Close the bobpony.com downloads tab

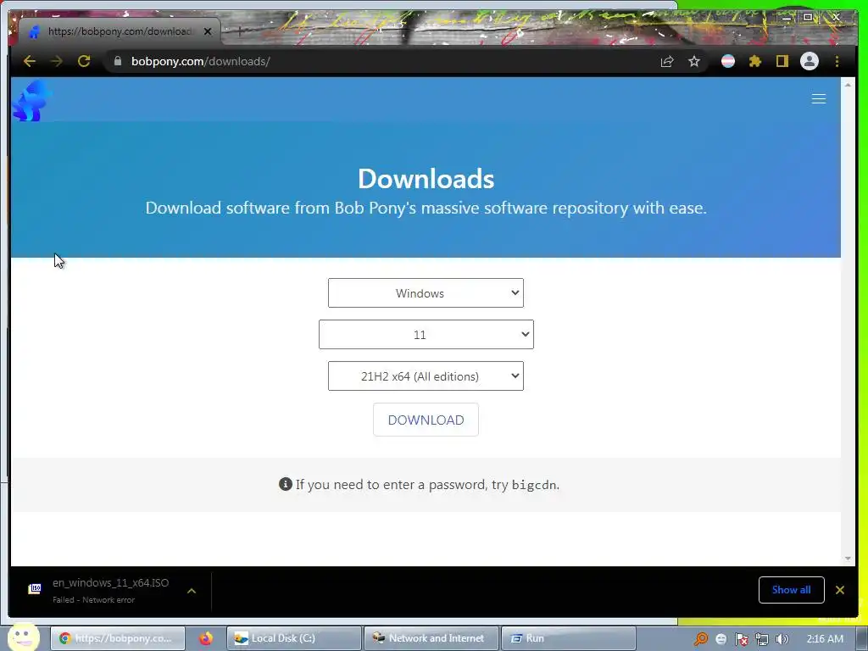[x=208, y=31]
